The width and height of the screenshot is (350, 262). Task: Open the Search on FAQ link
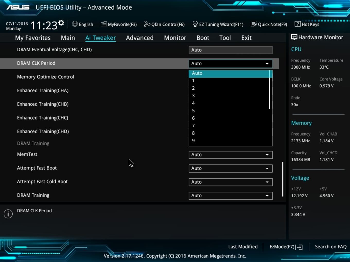331,247
